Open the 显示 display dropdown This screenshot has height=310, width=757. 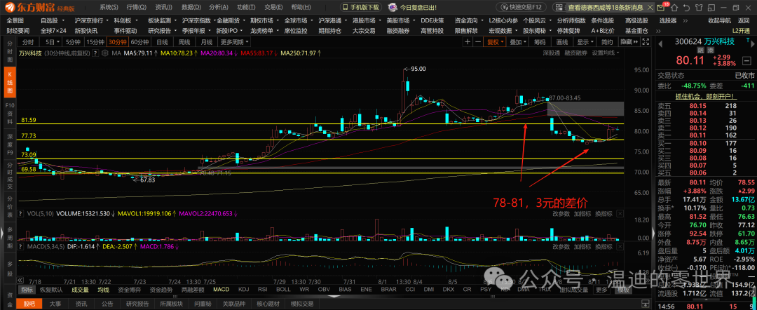click(x=585, y=42)
